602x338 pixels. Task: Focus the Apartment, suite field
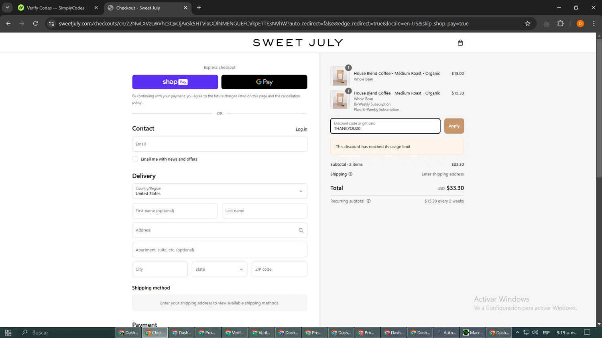pos(220,249)
